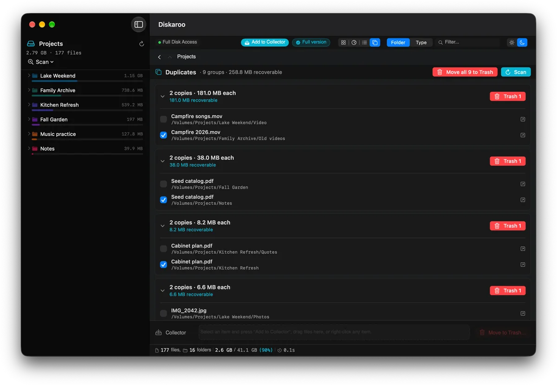Click the Fall Garden folder icon
The height and width of the screenshot is (385, 557).
coord(35,120)
